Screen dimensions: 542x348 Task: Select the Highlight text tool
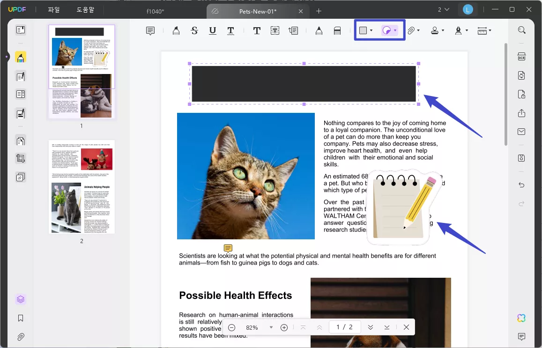(176, 31)
